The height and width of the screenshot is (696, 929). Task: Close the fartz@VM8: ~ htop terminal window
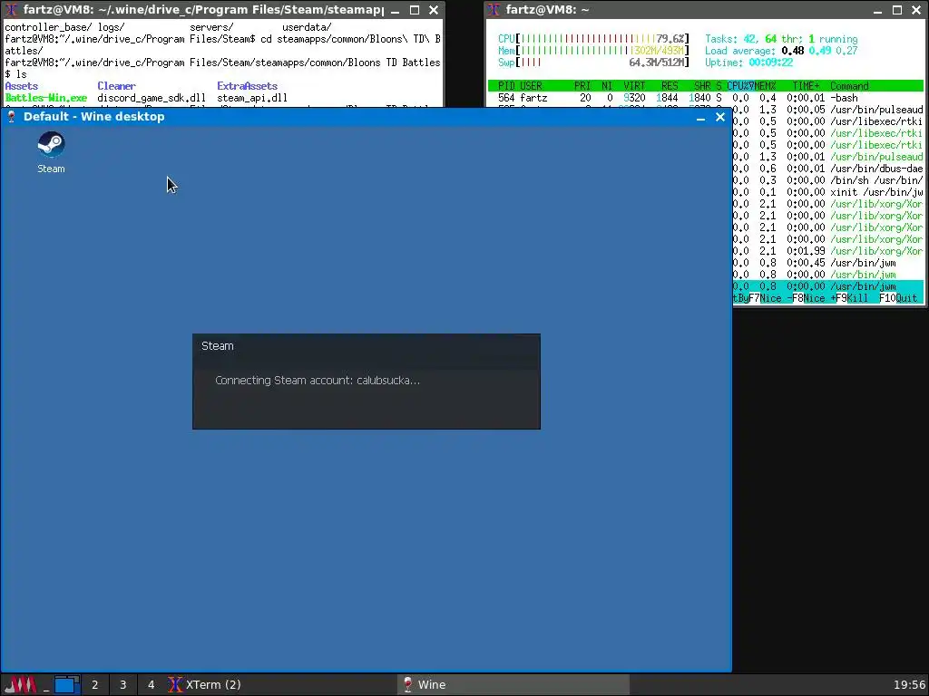click(916, 10)
